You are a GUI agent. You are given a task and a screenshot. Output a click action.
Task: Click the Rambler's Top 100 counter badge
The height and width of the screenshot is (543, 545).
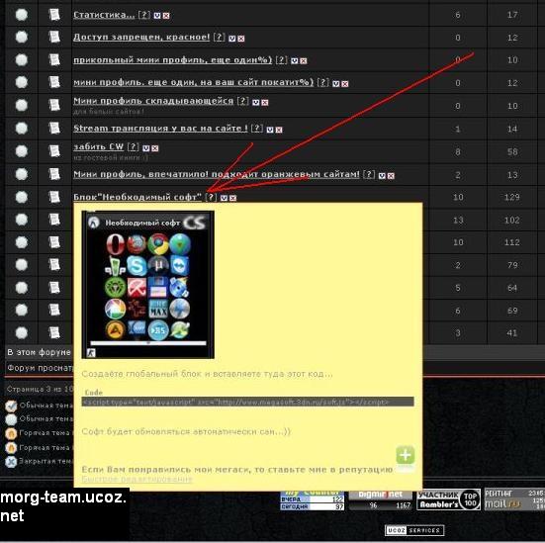[x=448, y=499]
